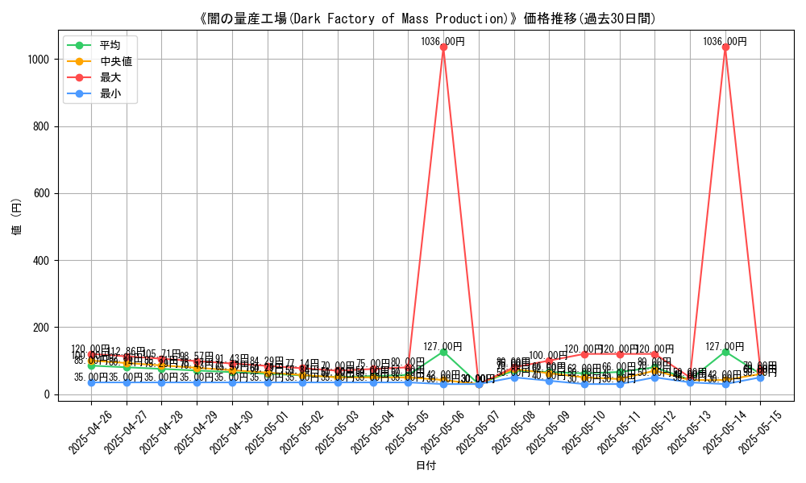Click the red maximum marker at 2025-05-10

584,354
